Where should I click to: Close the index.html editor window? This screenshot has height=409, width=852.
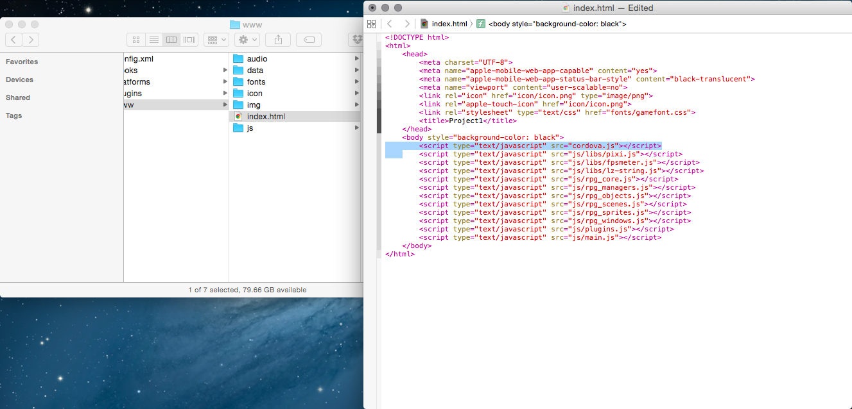pyautogui.click(x=372, y=8)
